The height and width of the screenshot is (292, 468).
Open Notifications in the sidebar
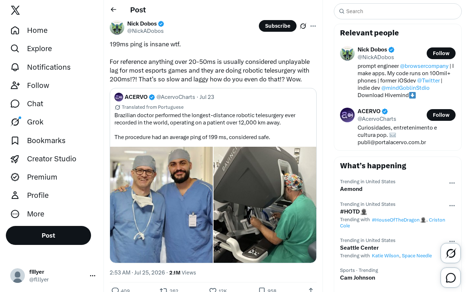[x=41, y=67]
